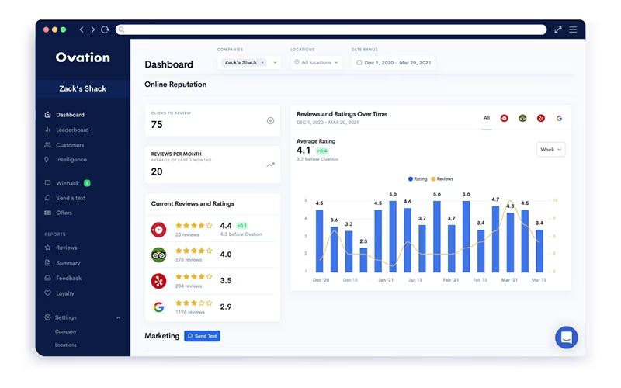Open the Feedback report

click(69, 279)
